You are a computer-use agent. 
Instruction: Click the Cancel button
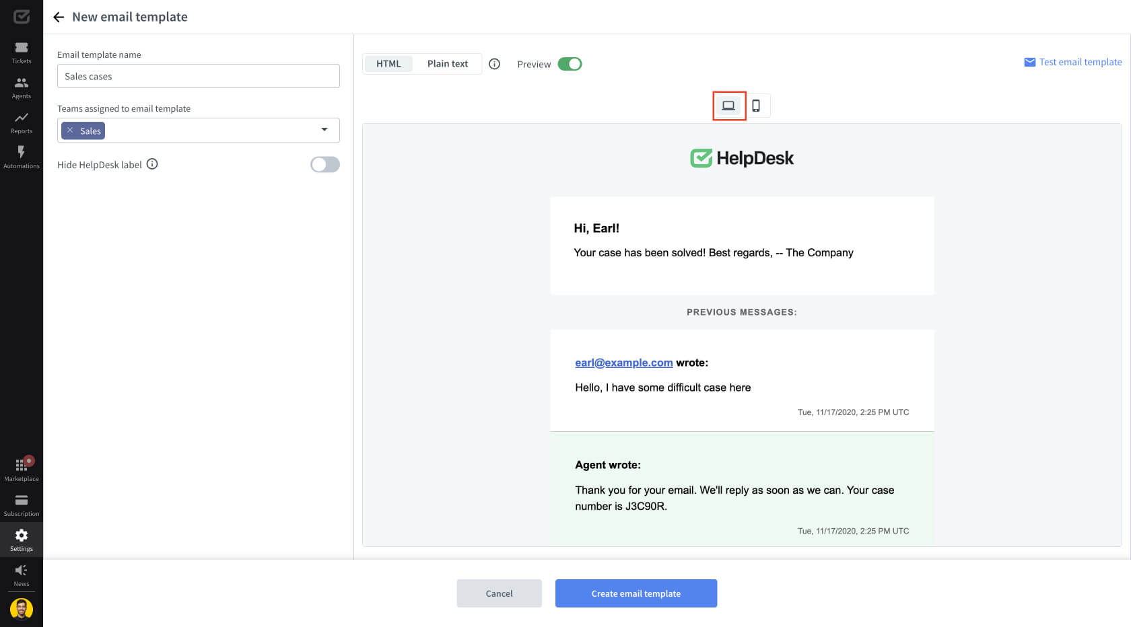[499, 593]
